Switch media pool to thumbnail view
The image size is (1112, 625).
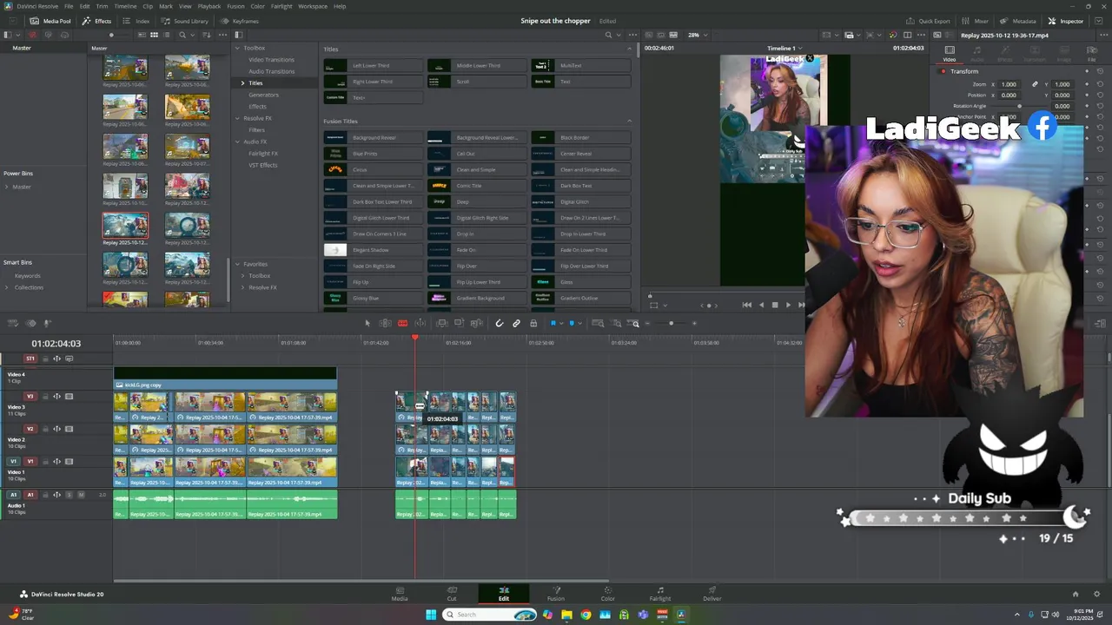coord(154,35)
